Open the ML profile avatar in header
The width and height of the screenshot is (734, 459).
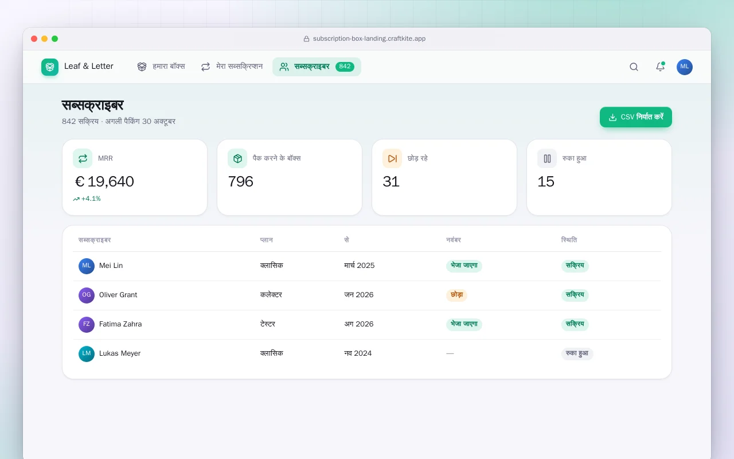685,67
